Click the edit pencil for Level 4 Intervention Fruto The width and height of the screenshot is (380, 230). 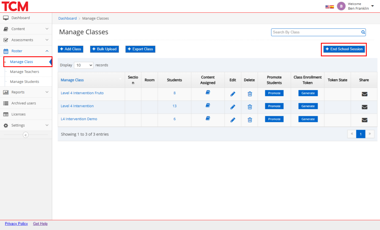[x=233, y=94]
